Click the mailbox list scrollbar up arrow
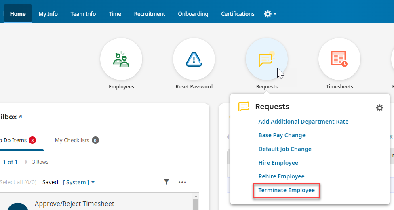This screenshot has width=394, height=210. click(x=196, y=196)
